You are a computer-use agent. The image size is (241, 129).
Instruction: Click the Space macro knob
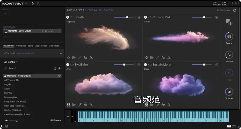point(229,36)
